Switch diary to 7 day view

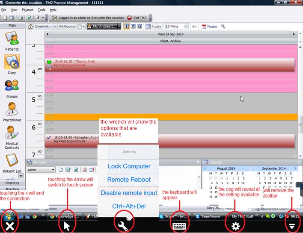pos(133,27)
